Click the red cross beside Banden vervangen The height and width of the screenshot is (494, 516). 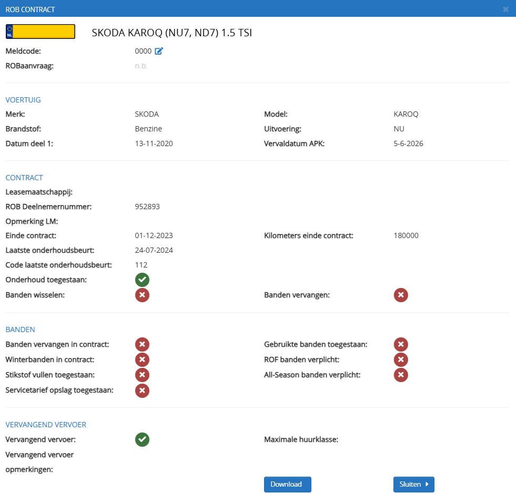tap(401, 295)
